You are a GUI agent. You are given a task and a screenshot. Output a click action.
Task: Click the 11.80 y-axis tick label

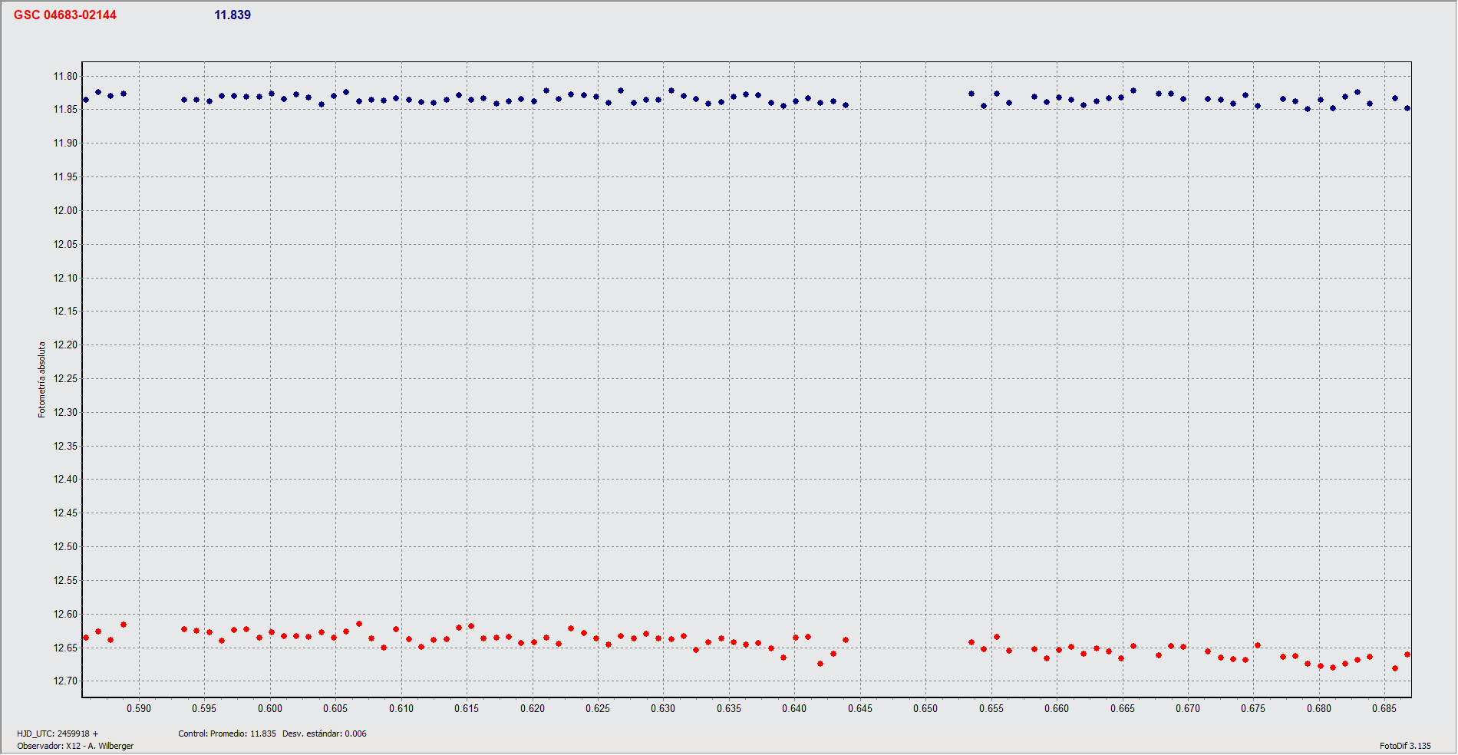(65, 76)
